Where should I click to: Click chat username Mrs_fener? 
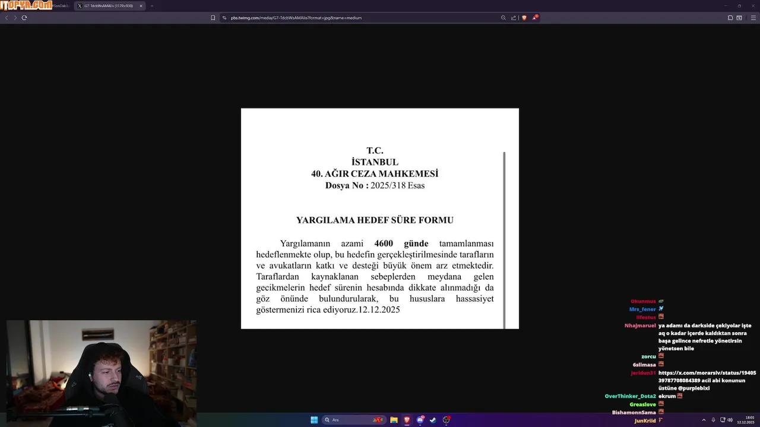642,309
